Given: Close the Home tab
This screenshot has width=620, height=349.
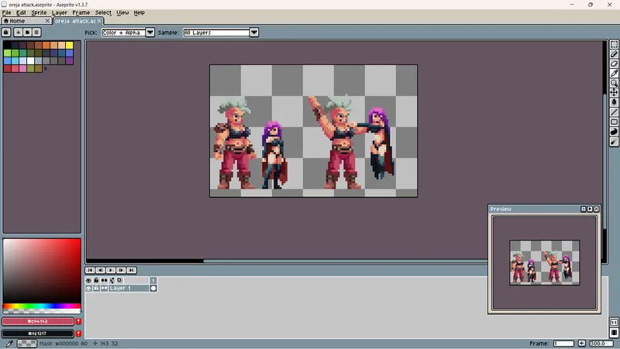Looking at the screenshot, I should pos(47,21).
